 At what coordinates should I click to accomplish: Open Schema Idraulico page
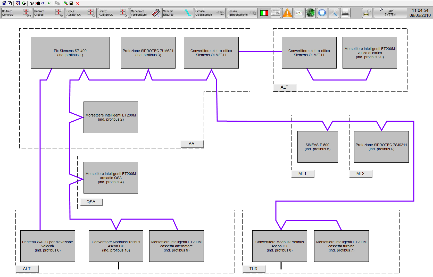(x=178, y=13)
